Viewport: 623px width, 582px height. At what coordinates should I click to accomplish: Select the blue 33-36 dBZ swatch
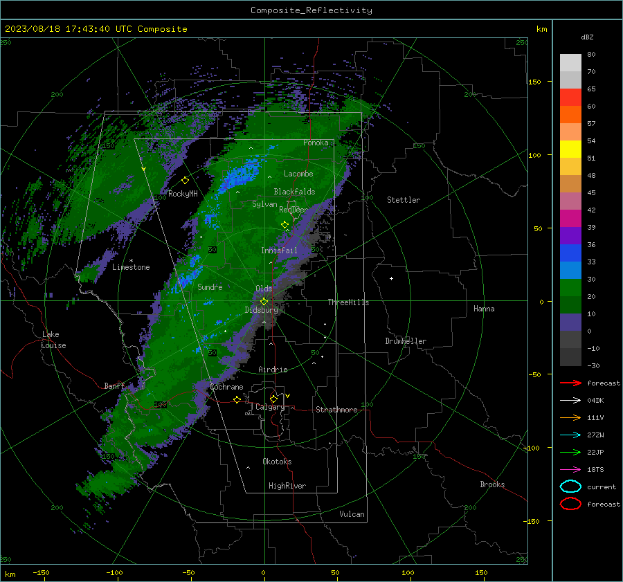coord(570,253)
